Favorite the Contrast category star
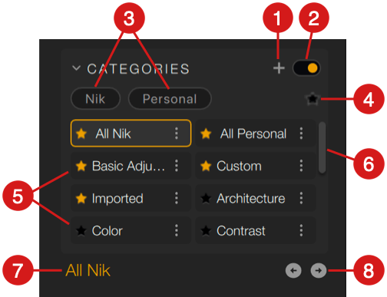 tap(206, 231)
